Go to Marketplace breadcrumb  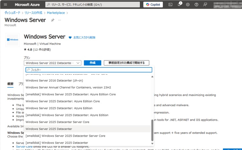pyautogui.click(x=56, y=13)
